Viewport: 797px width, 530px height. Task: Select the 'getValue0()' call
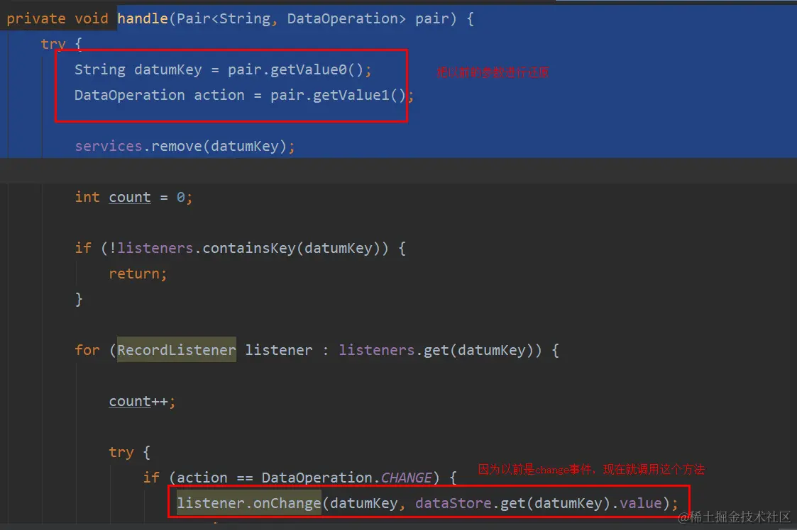(317, 69)
